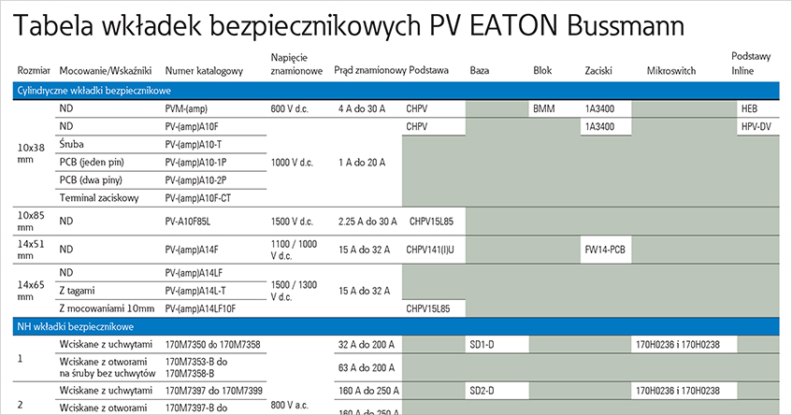Click catalog number 'PV-A10F85L'
The height and width of the screenshot is (415, 792).
pos(187,222)
